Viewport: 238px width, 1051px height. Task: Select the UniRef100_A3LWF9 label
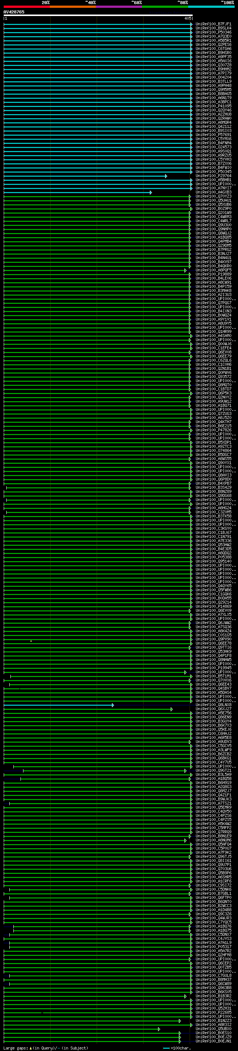pyautogui.click(x=213, y=750)
